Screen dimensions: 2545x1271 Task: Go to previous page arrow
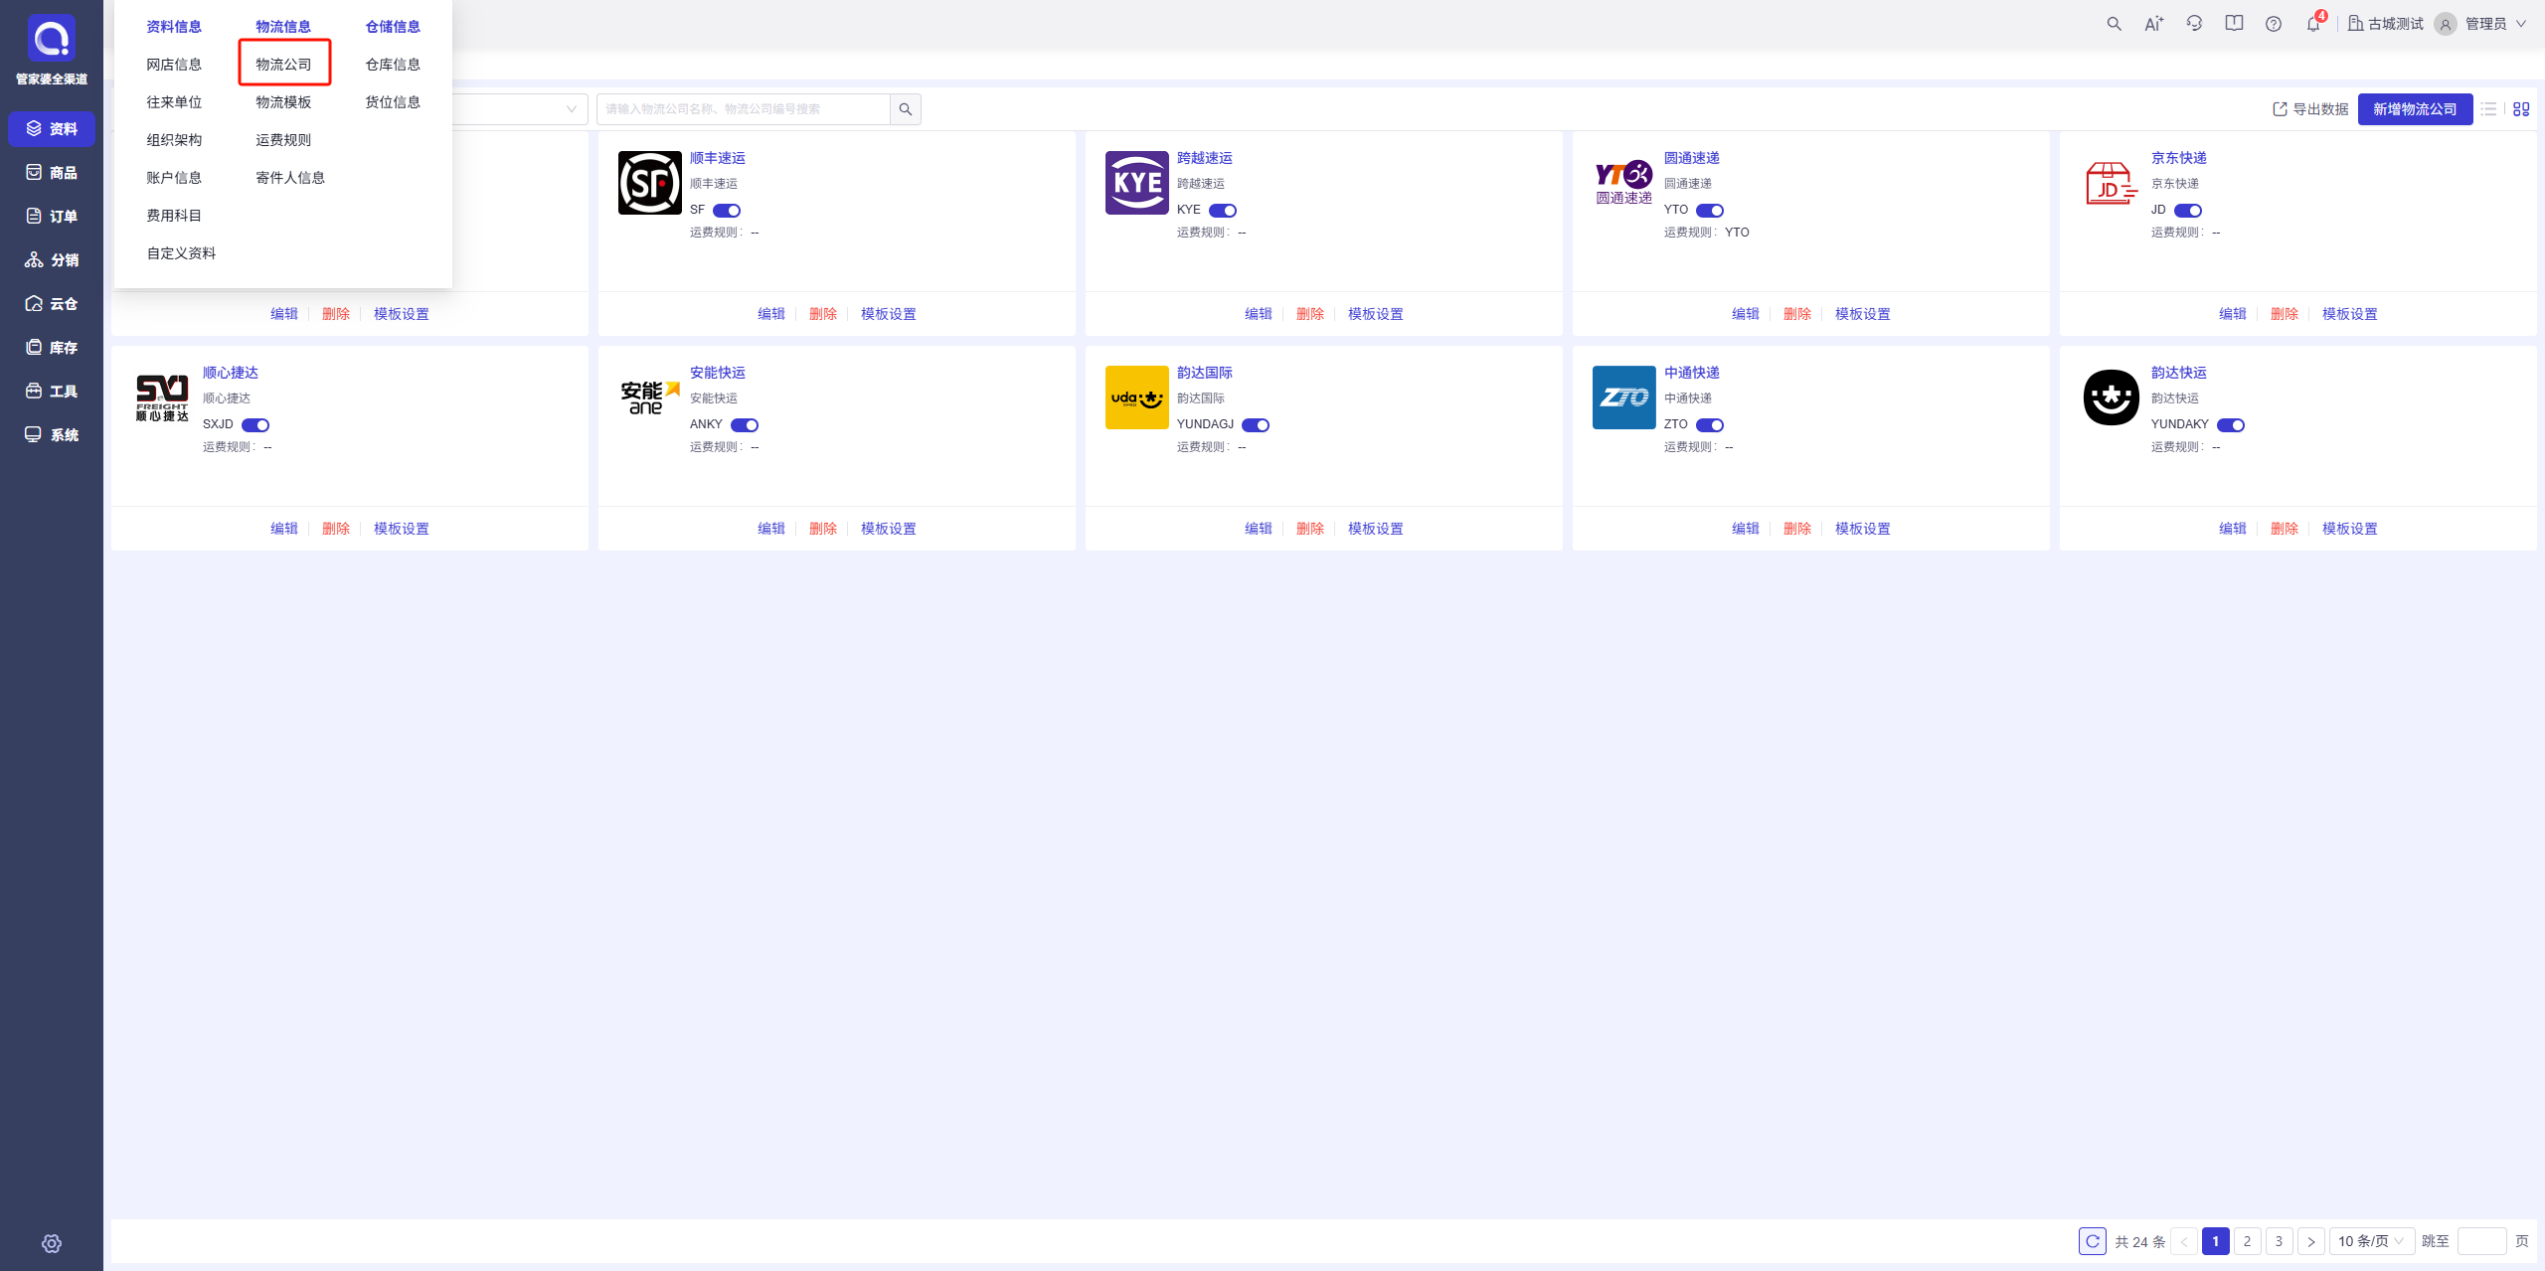2184,1241
